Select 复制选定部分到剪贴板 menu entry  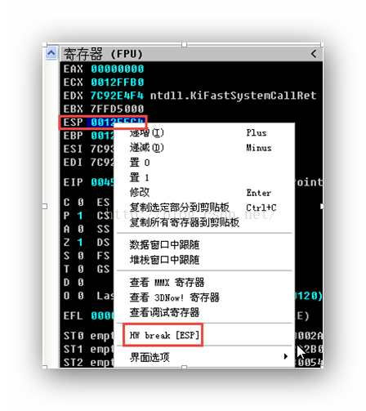pyautogui.click(x=203, y=208)
